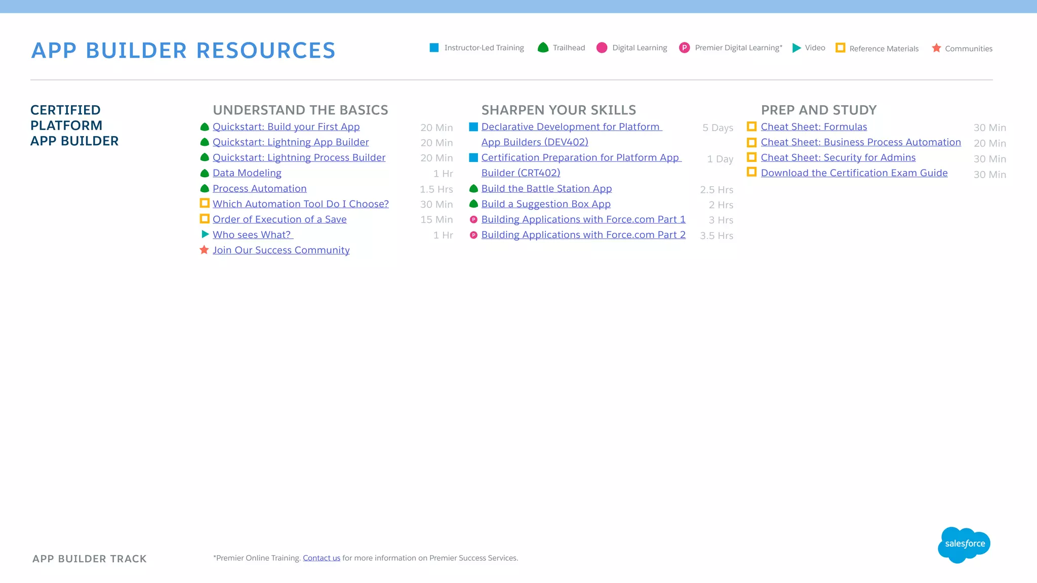Click the Certified Platform App Builder heading
This screenshot has height=583, width=1037.
point(74,126)
